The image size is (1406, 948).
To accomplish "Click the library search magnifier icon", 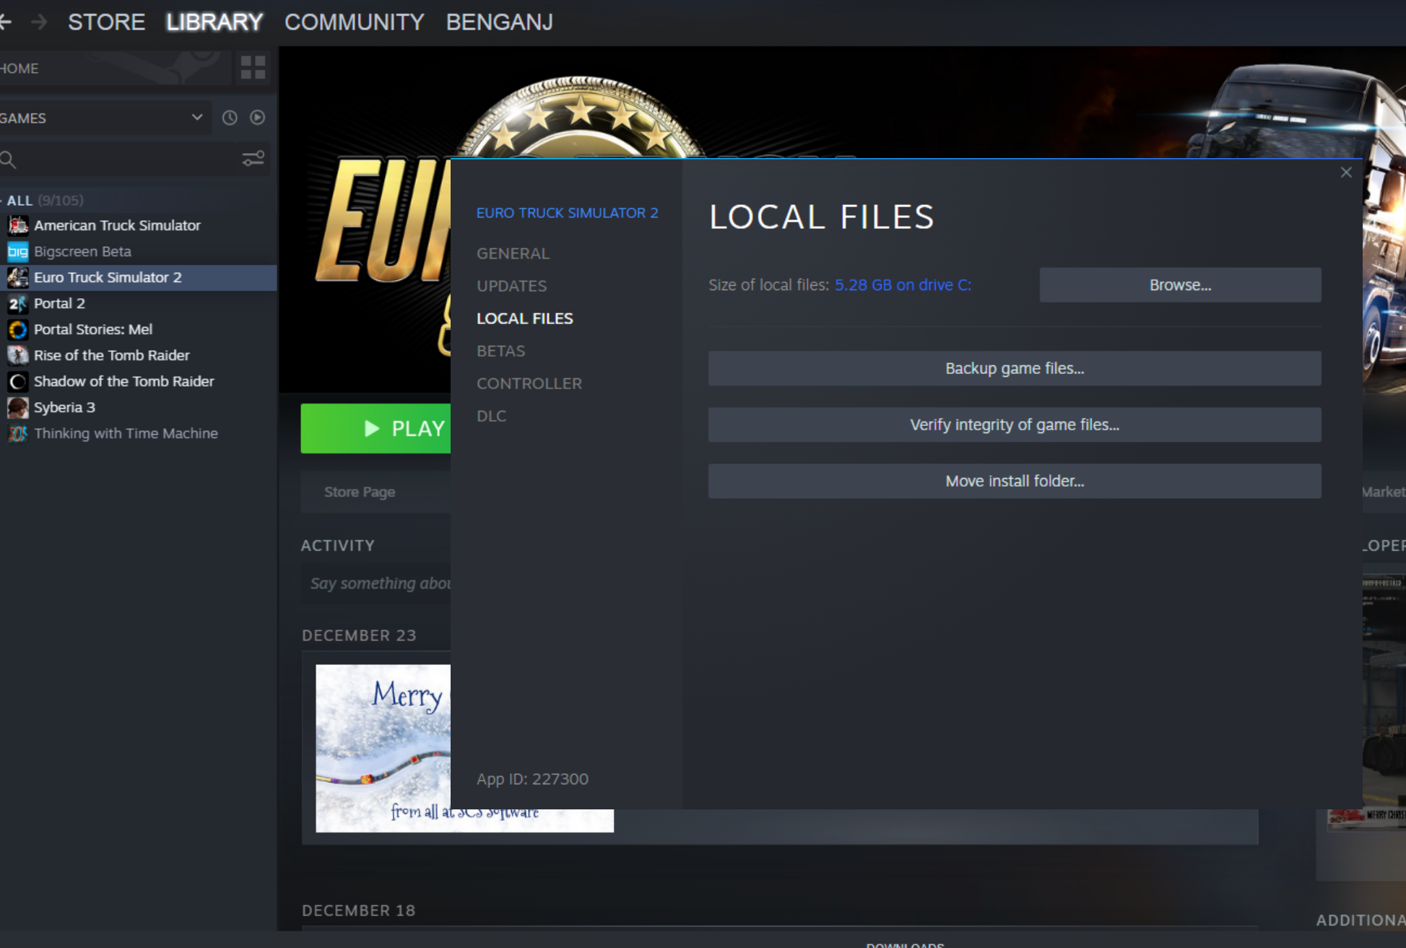I will 9,160.
